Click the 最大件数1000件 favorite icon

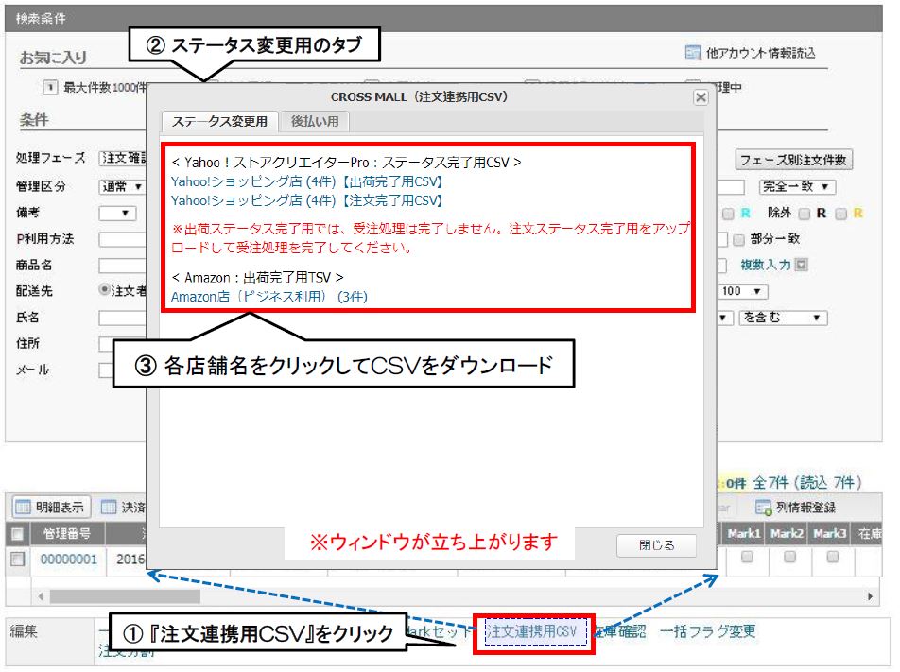[x=50, y=87]
